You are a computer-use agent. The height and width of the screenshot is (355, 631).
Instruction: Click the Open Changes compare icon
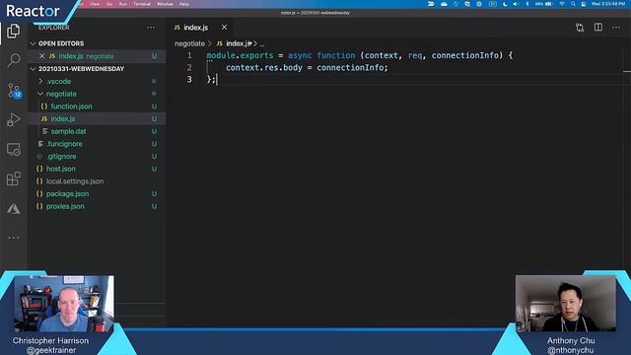click(580, 28)
